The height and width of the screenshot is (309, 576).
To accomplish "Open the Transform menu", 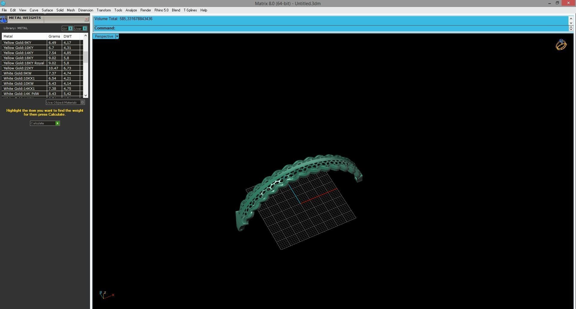I will point(104,10).
